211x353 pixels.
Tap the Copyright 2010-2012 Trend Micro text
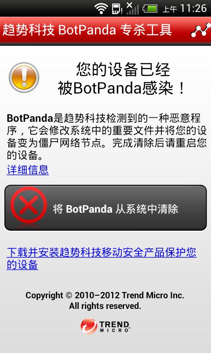pos(105,295)
